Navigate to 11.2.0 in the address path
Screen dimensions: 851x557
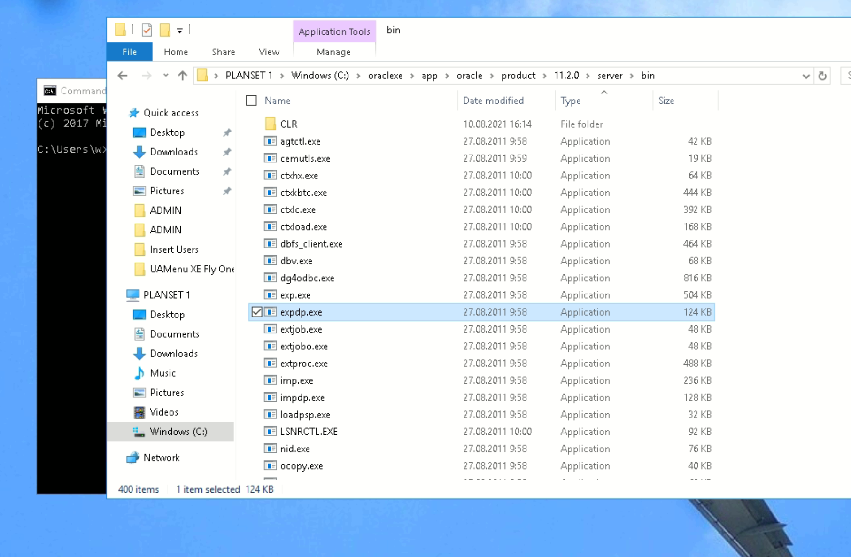(566, 76)
